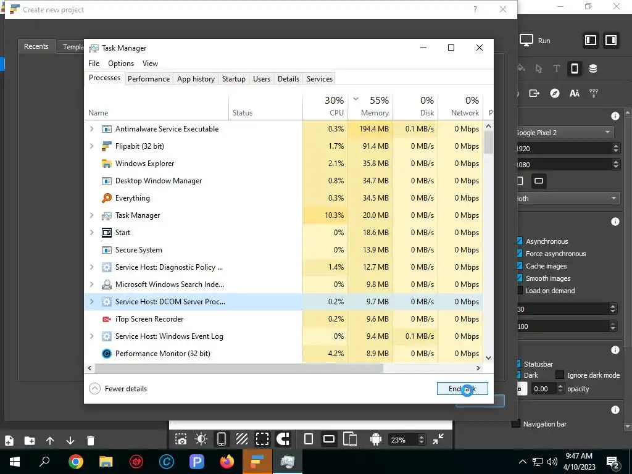This screenshot has height=474, width=632.
Task: Open the database stack icon
Action: (x=593, y=69)
